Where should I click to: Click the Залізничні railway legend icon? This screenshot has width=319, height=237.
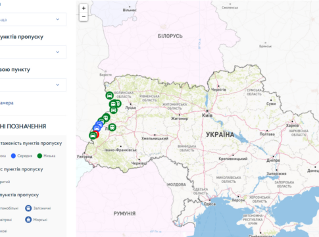coord(28,208)
